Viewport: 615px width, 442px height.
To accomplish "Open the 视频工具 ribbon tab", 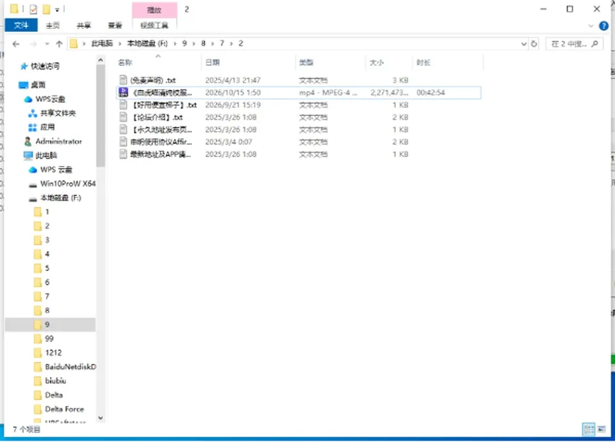I will coord(154,26).
